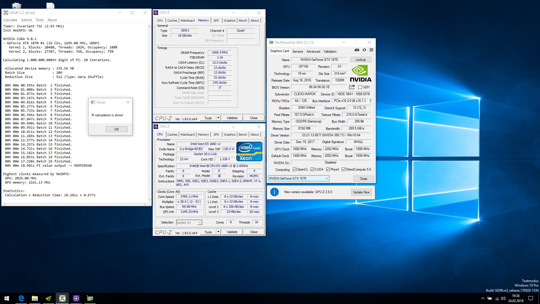
Task: Toggle the PhysX checkbox
Action: 328,169
